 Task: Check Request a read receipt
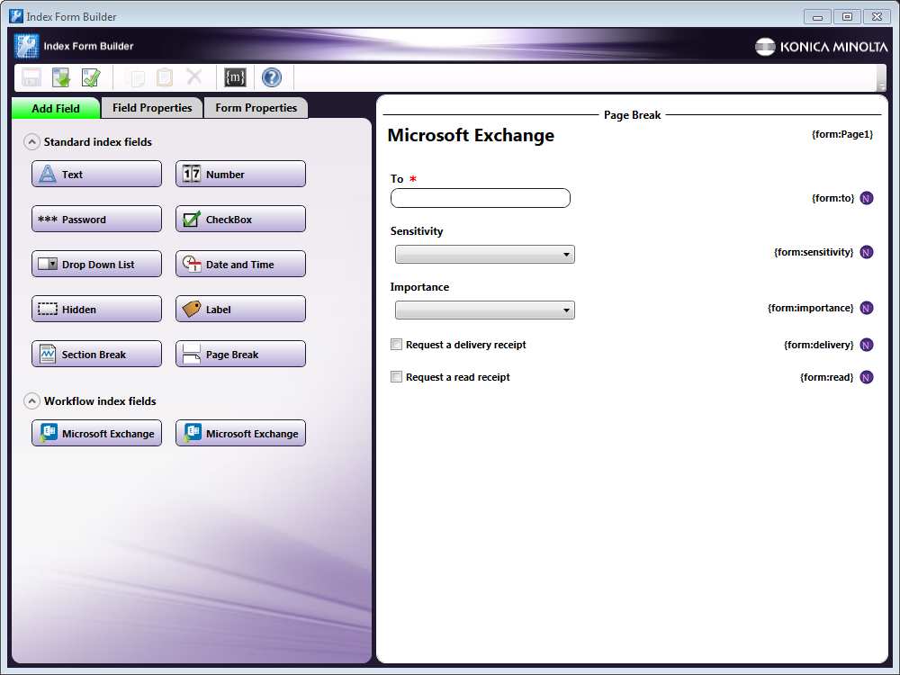coord(396,377)
